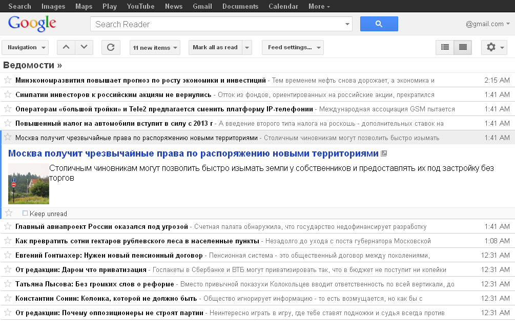
Task: Click the Google logo
Action: (32, 24)
